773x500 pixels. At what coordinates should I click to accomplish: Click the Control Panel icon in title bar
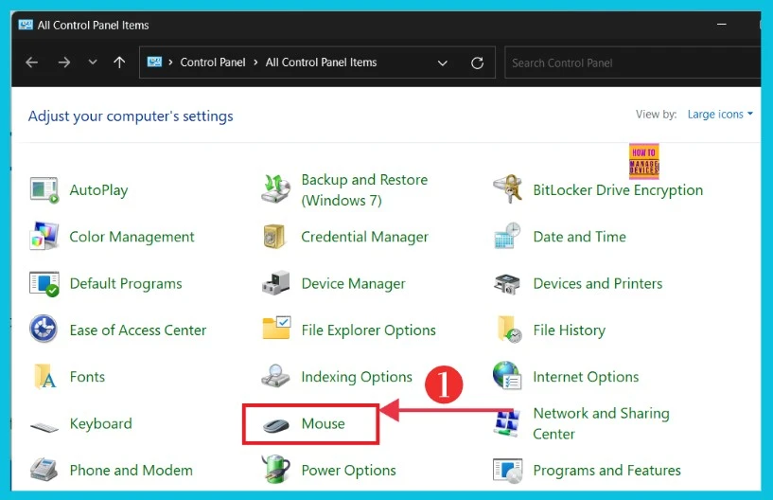26,25
